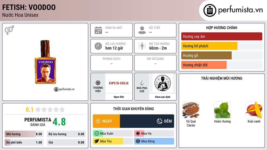Click the Nước Hoa Unisex subtitle
This screenshot has width=267, height=150.
click(20, 15)
